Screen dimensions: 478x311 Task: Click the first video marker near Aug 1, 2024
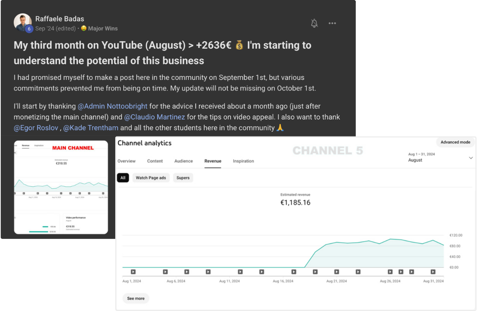click(x=133, y=272)
